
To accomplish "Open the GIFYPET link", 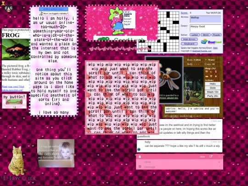I will (x=174, y=116).
